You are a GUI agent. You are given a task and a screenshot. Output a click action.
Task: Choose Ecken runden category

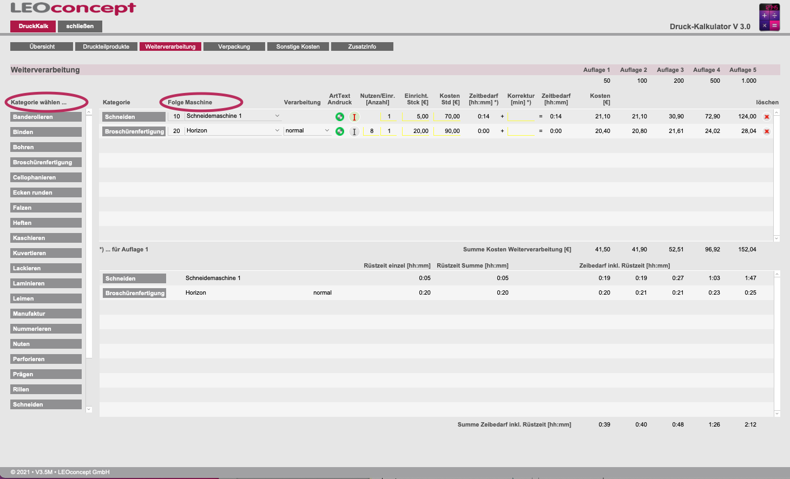(46, 192)
